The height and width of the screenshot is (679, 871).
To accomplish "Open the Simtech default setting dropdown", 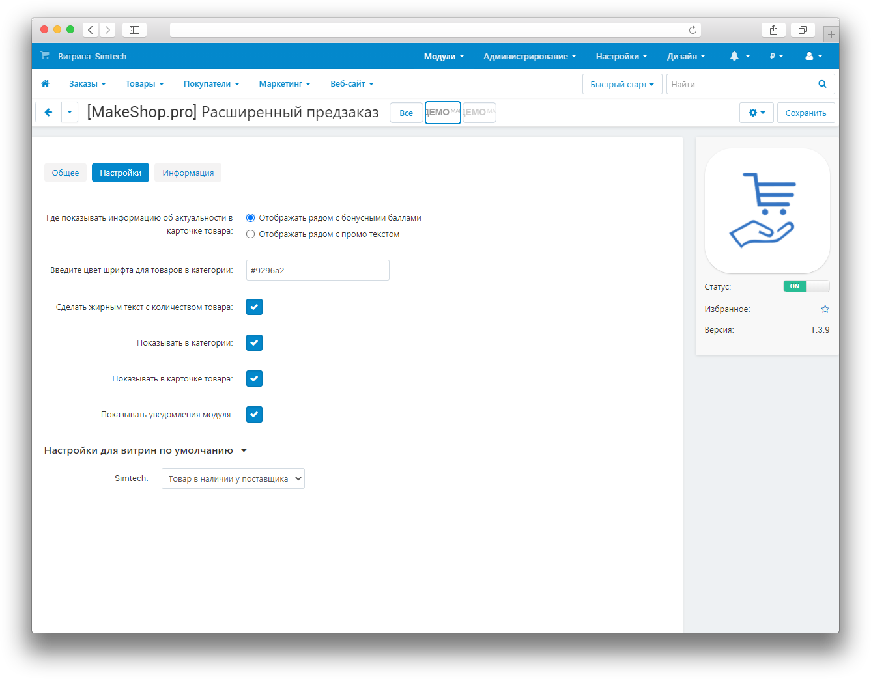I will (233, 479).
